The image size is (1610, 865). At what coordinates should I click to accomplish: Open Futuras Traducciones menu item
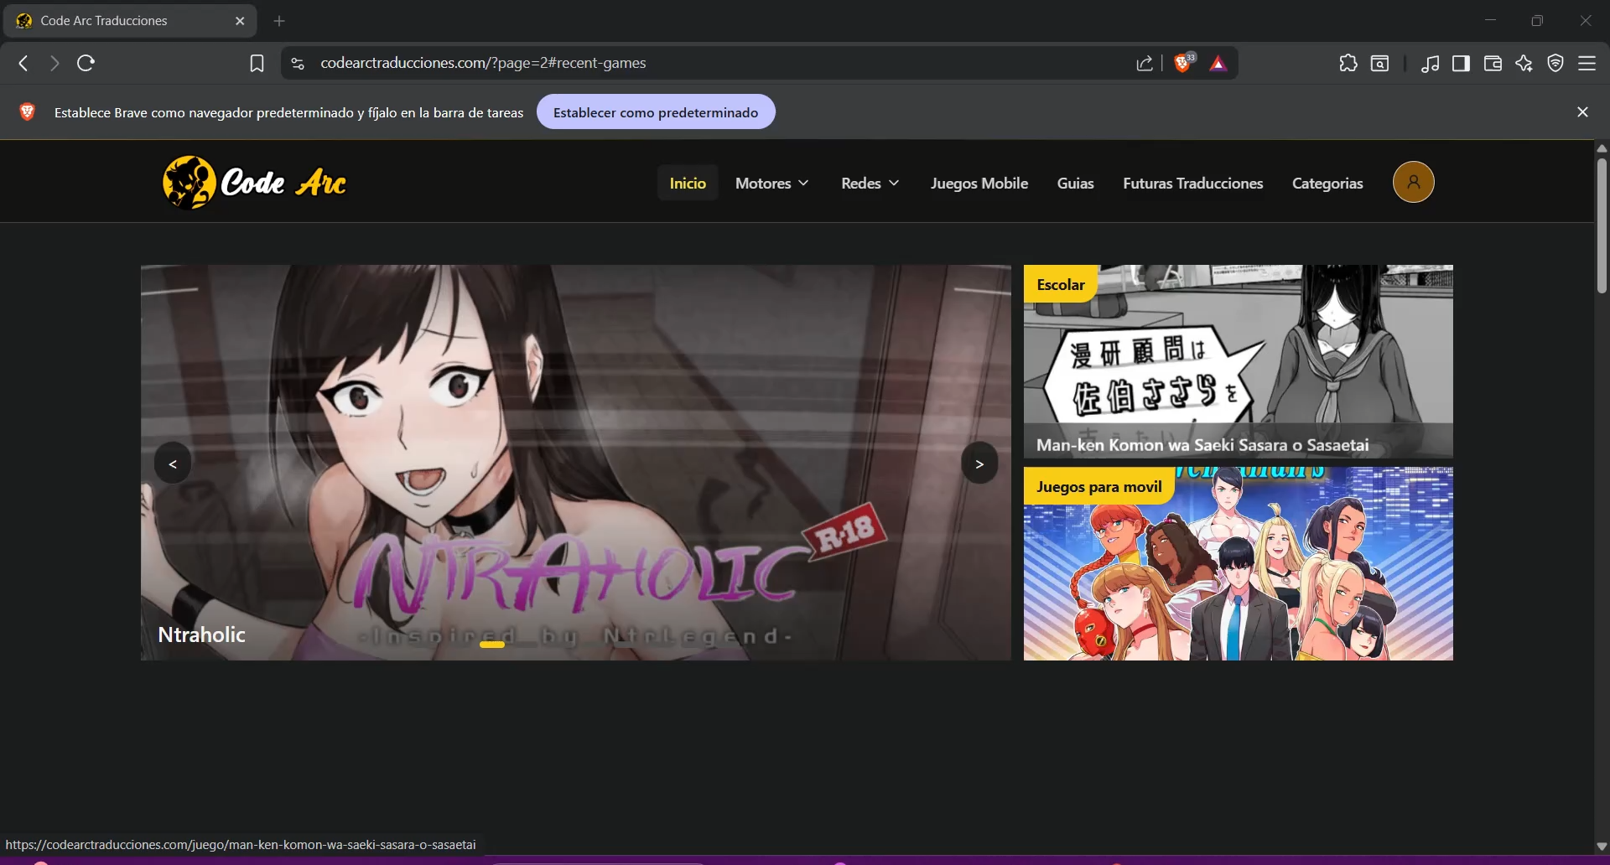(x=1192, y=184)
